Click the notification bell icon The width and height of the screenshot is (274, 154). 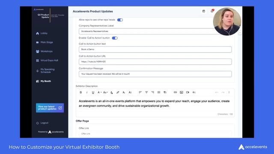(x=212, y=11)
